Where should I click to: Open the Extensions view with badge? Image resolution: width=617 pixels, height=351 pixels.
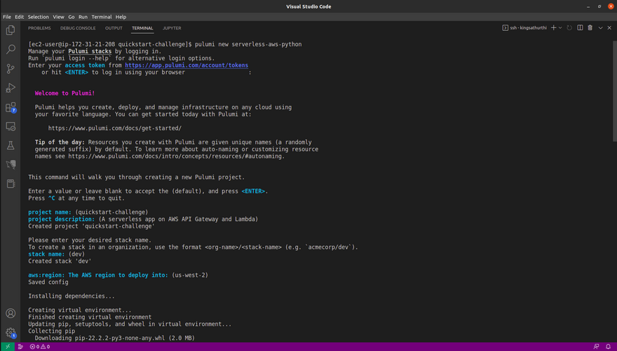tap(11, 107)
